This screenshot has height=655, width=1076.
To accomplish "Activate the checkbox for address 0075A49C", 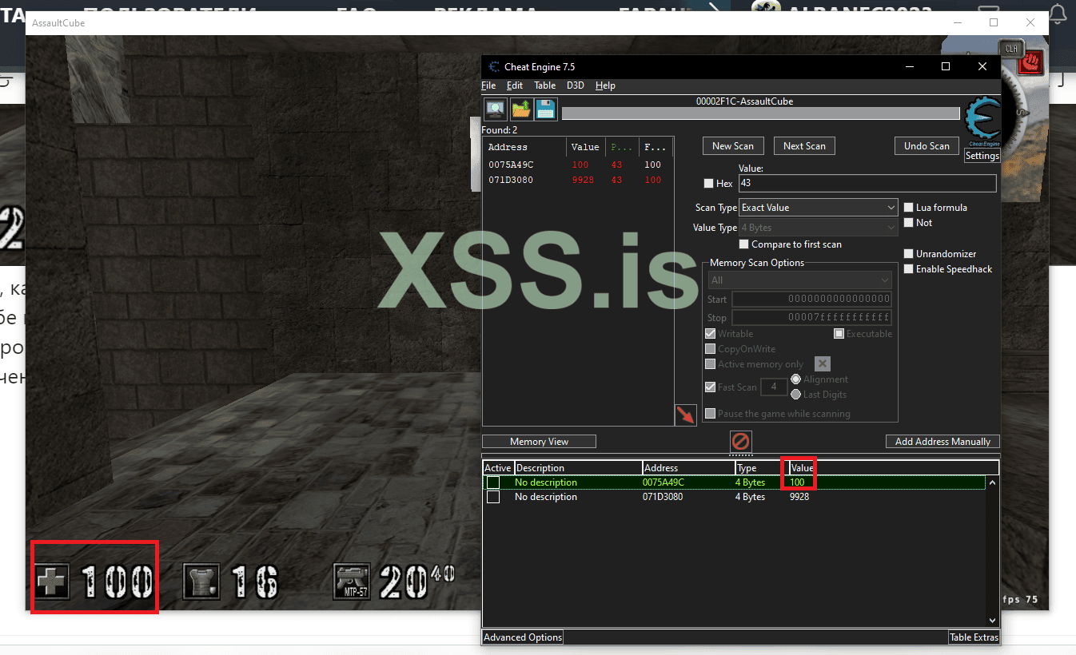I will pos(493,482).
